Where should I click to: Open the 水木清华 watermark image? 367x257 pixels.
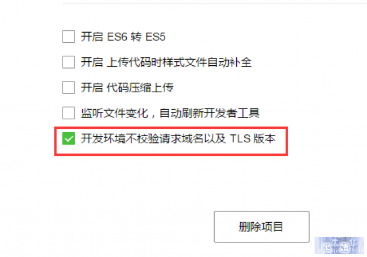(x=339, y=245)
